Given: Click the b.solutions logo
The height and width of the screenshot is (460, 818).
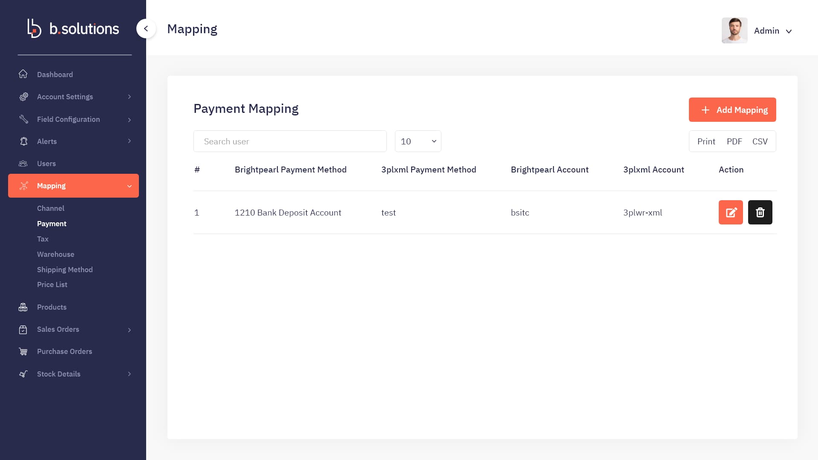Looking at the screenshot, I should point(73,29).
